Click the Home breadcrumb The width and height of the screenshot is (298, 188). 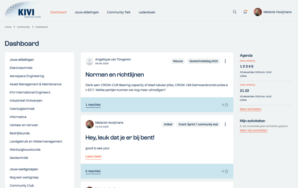pos(8,27)
